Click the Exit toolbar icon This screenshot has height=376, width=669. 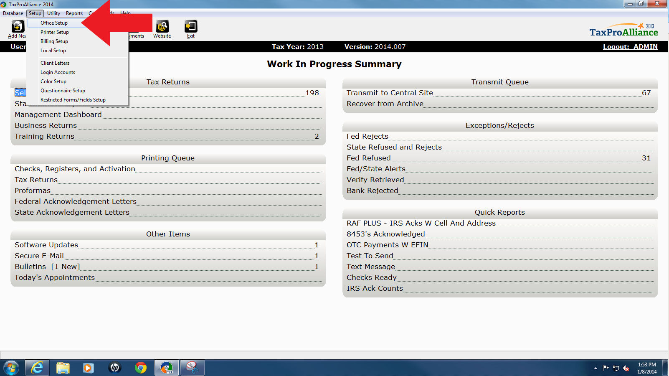point(191,29)
